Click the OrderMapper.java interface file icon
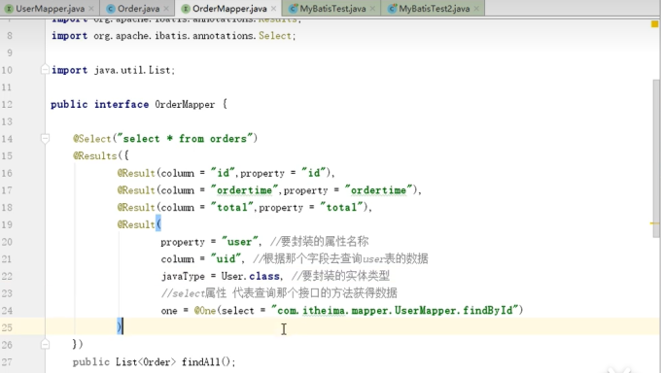This screenshot has width=661, height=373. tap(186, 9)
